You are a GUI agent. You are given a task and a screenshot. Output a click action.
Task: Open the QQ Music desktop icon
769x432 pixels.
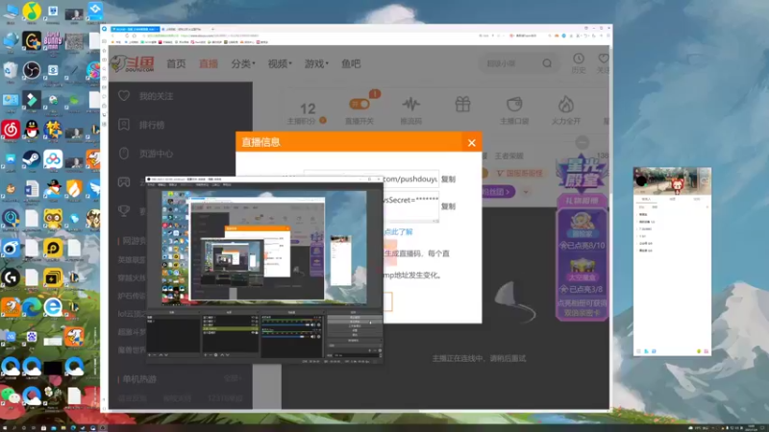(32, 12)
